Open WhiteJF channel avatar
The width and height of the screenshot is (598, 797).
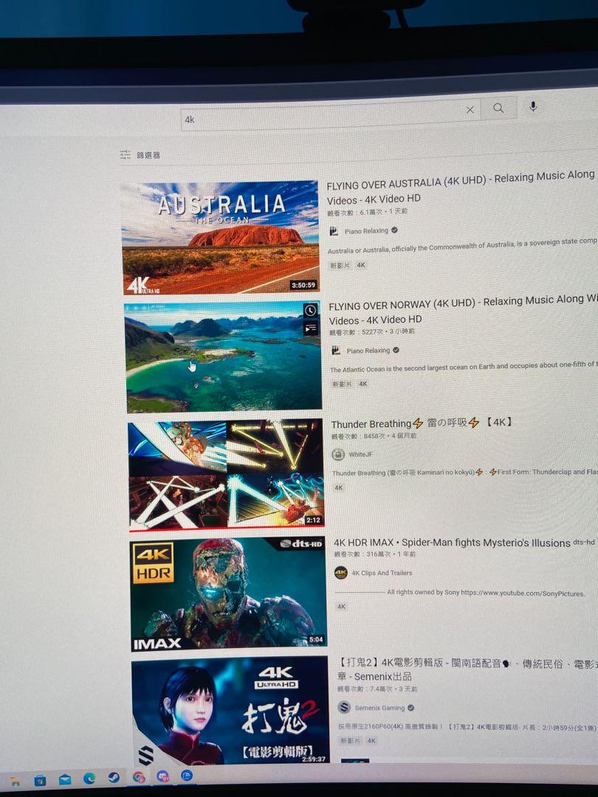[338, 455]
